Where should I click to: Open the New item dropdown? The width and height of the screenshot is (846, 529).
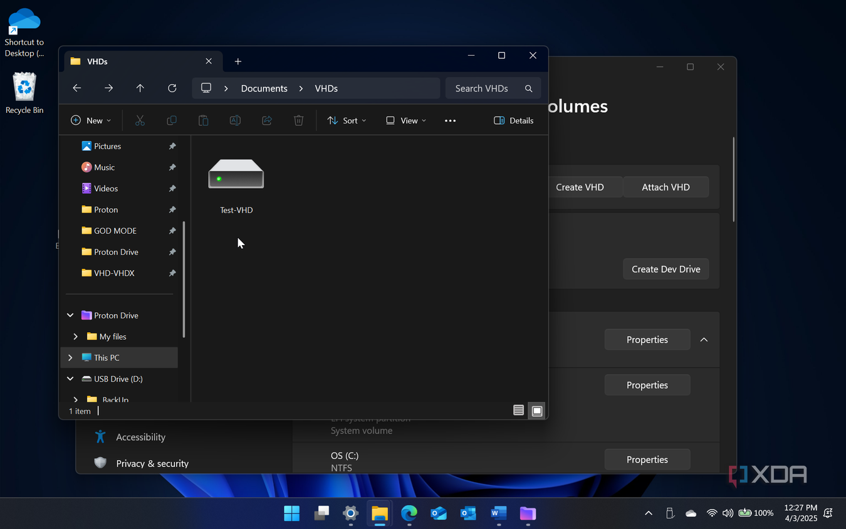point(91,120)
